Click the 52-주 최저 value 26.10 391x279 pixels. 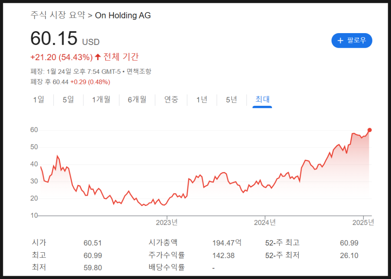(x=349, y=256)
